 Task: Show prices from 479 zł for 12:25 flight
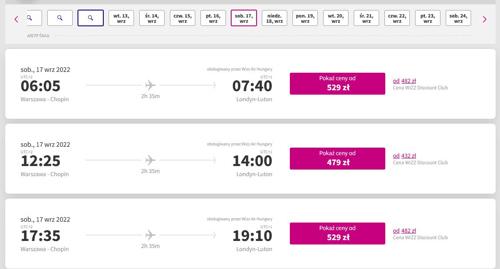[x=338, y=159]
